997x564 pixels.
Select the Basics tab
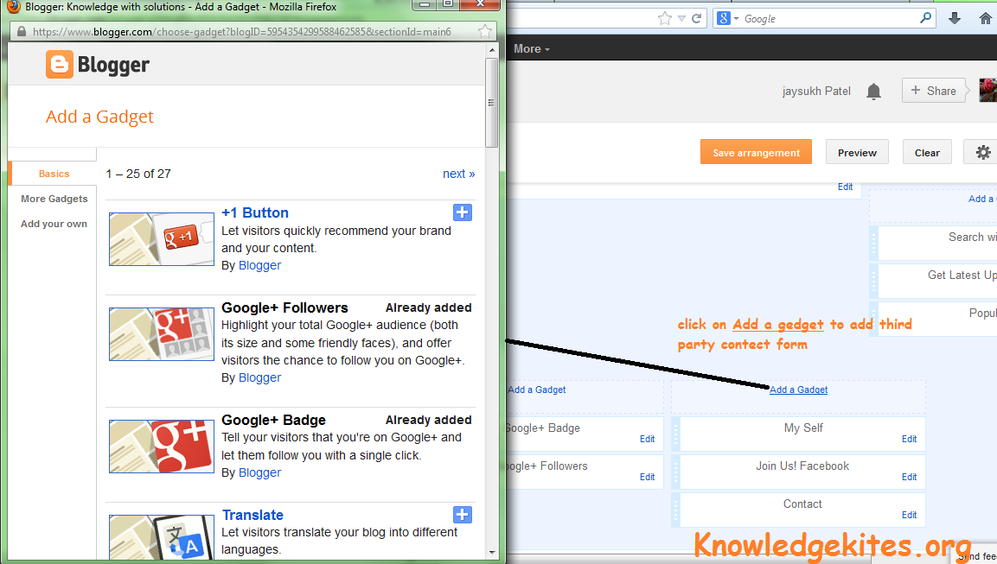[x=54, y=174]
